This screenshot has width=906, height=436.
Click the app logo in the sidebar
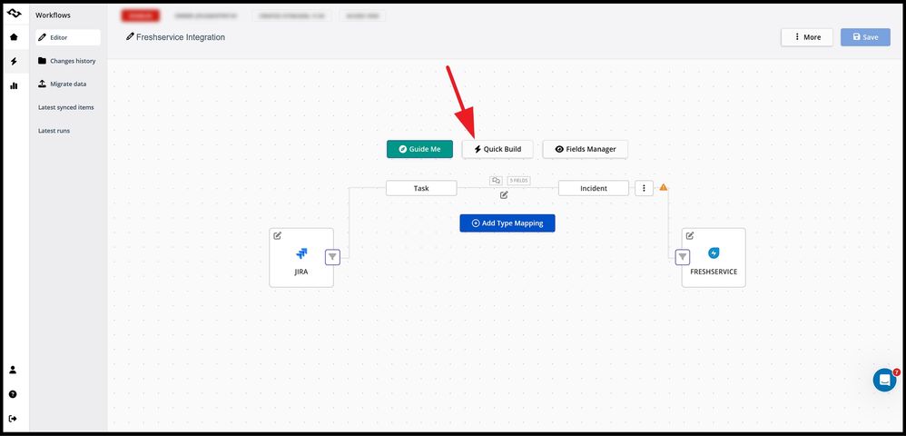[x=14, y=13]
